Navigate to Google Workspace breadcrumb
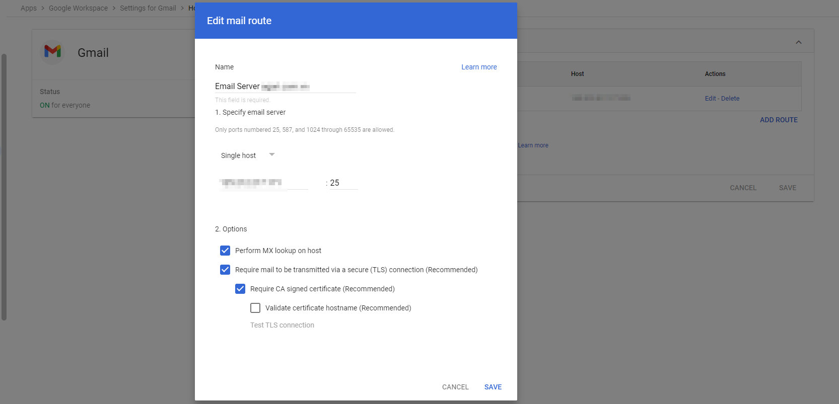Viewport: 839px width, 404px height. (78, 8)
